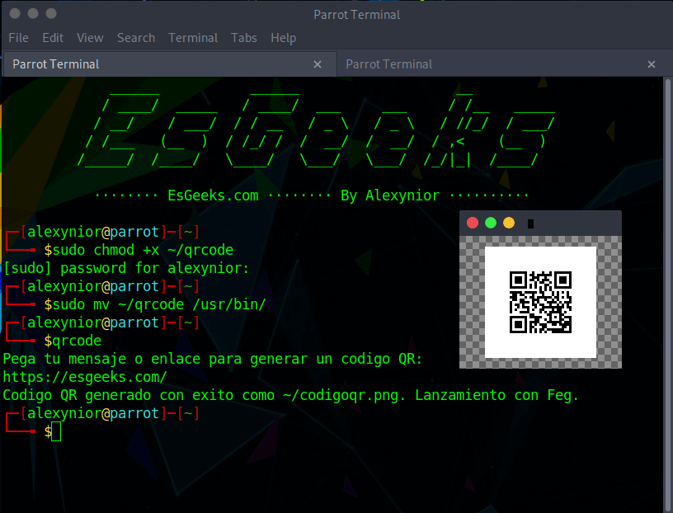673x513 pixels.
Task: Click the green circle on the QR viewer
Action: [490, 222]
